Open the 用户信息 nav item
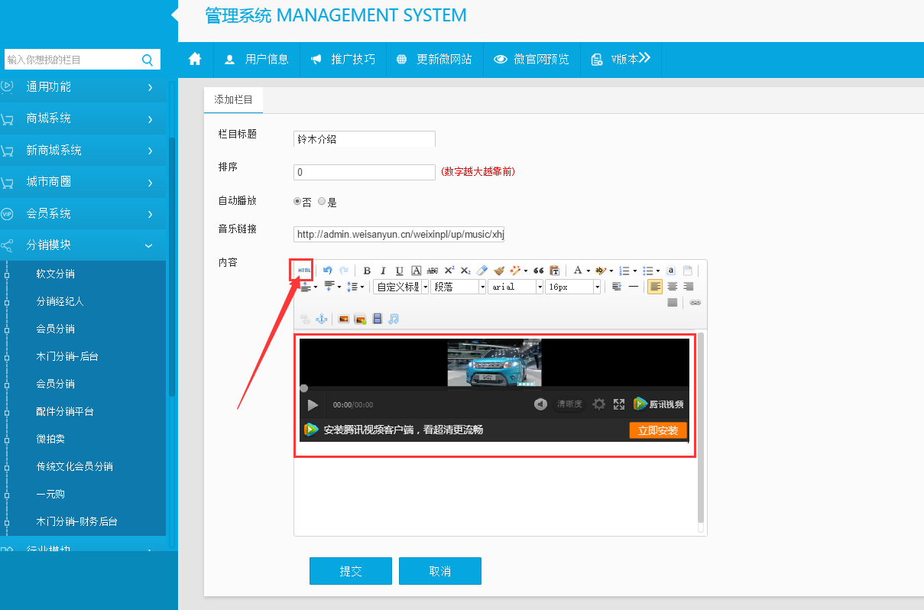 point(256,59)
